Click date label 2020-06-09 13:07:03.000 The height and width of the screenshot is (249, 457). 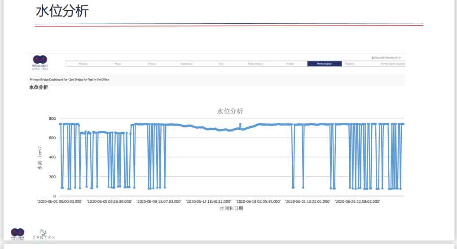[159, 201]
